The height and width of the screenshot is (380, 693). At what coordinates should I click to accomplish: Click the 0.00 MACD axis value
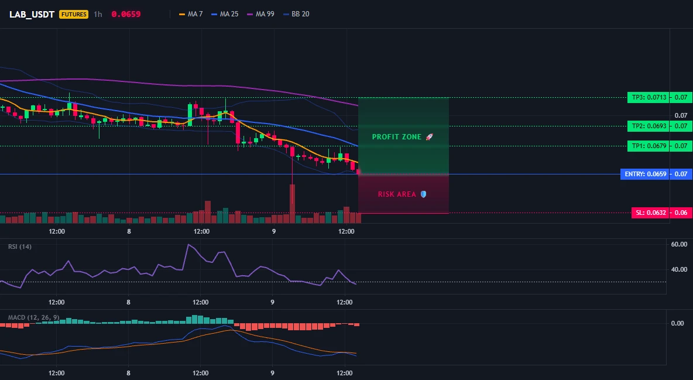pos(678,323)
